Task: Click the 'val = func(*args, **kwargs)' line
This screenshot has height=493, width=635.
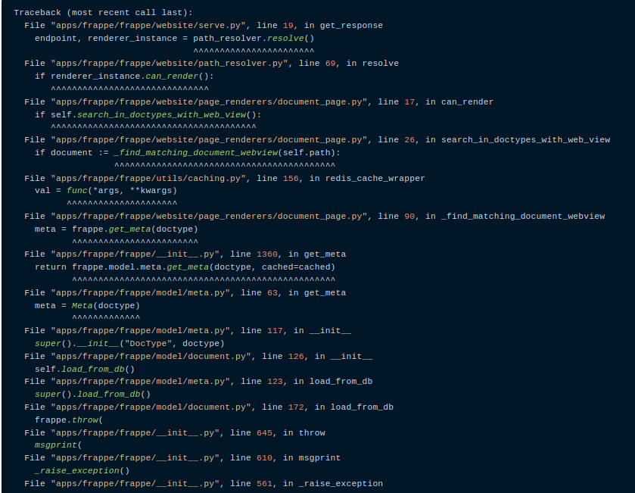Action: pos(106,191)
